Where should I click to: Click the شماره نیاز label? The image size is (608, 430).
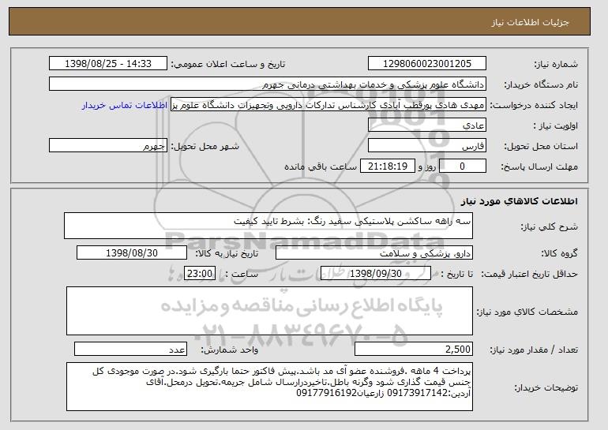[x=556, y=64]
